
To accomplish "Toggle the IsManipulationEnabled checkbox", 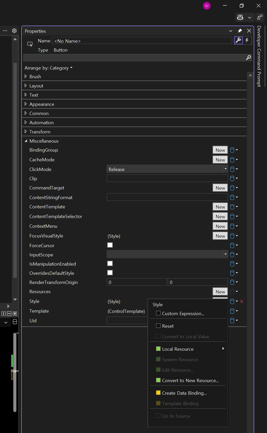I will point(110,263).
